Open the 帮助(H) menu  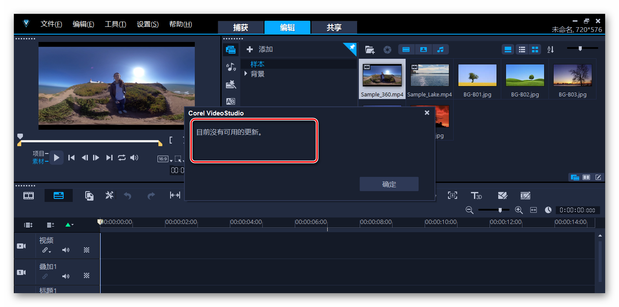pos(181,24)
